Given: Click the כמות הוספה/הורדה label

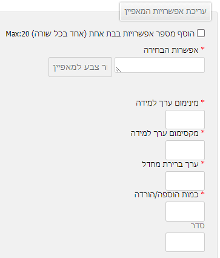Looking at the screenshot, I should point(167,195).
